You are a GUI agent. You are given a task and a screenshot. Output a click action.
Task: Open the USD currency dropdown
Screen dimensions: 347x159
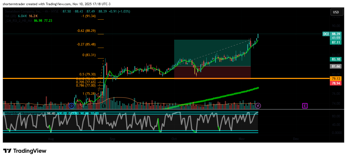point(336,12)
